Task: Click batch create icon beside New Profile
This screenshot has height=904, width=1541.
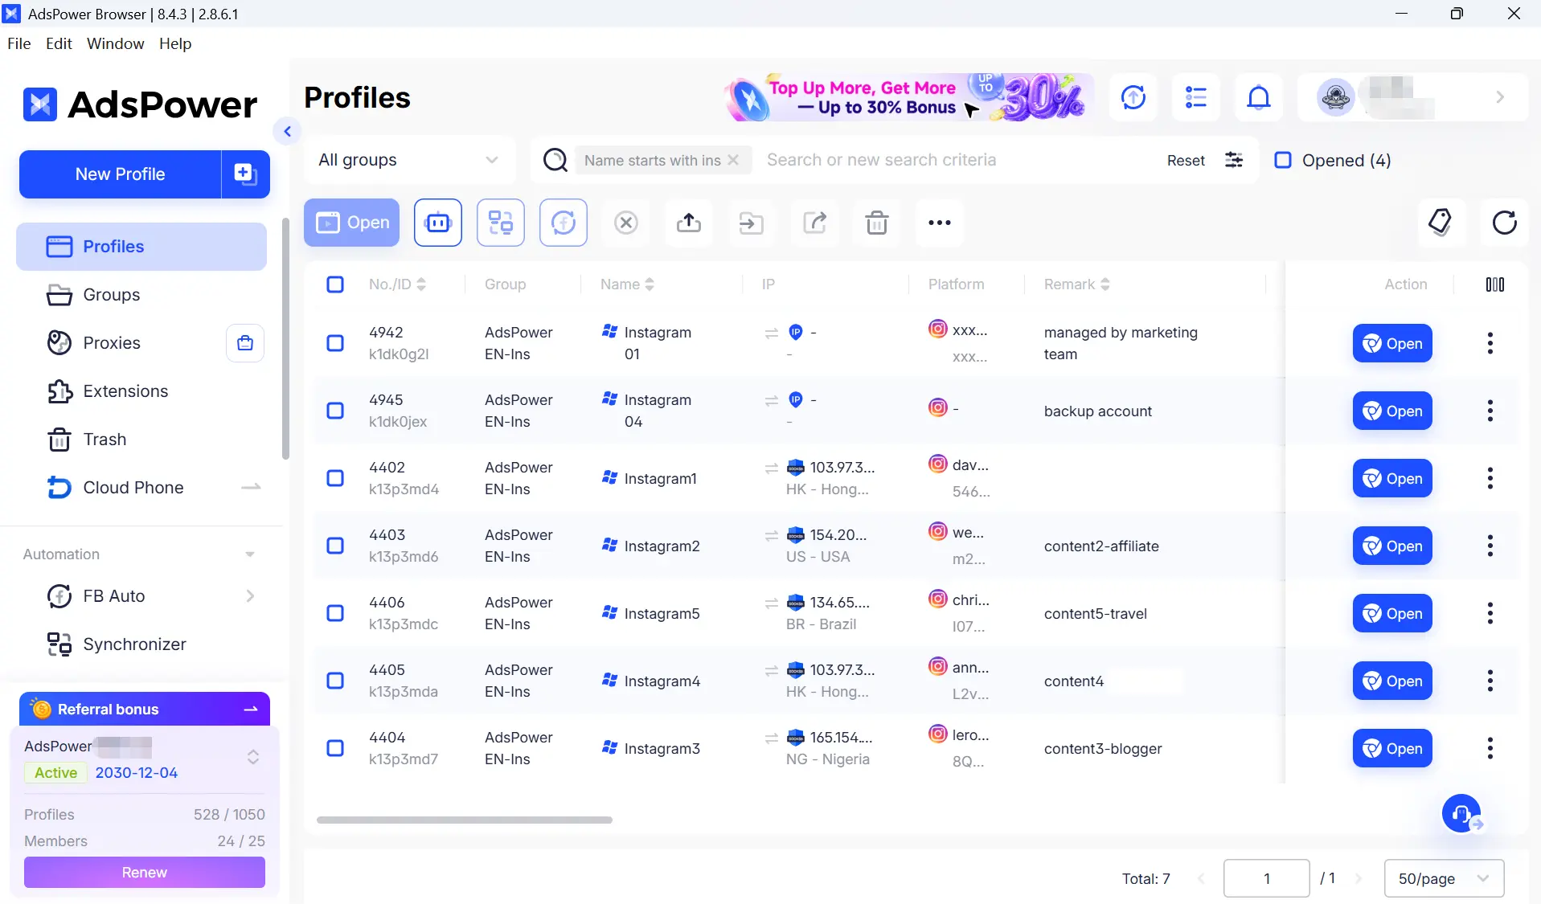Action: tap(245, 174)
